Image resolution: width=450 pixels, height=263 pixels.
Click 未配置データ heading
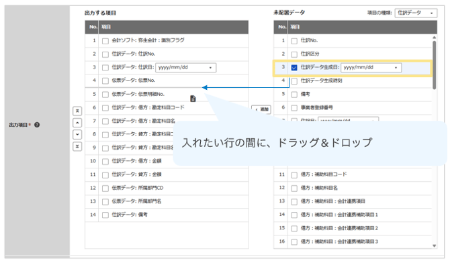point(289,13)
